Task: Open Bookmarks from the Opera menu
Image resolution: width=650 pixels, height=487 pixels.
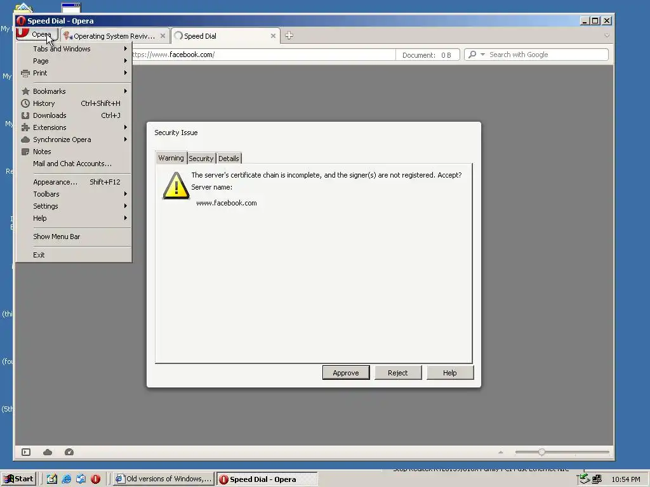Action: (x=74, y=91)
